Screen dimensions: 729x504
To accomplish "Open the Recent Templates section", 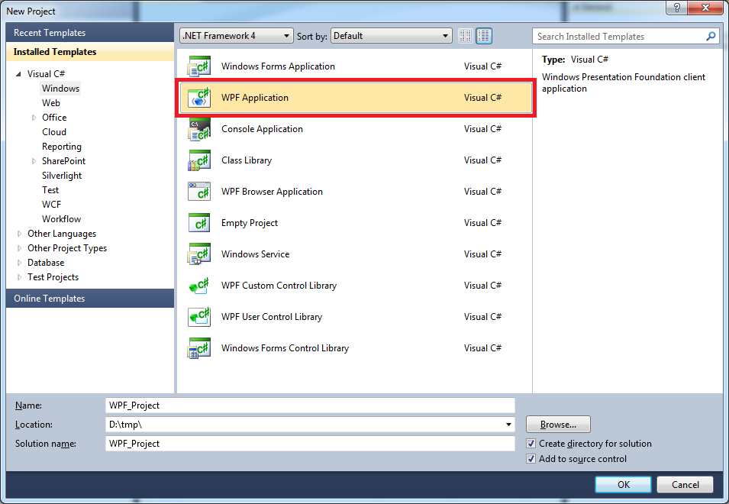I will click(x=50, y=32).
